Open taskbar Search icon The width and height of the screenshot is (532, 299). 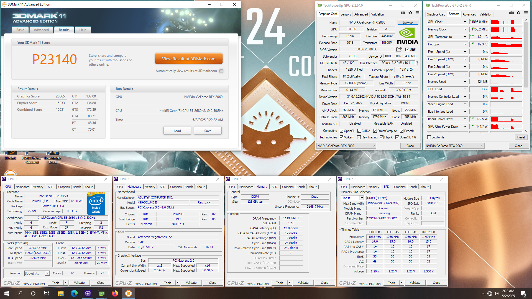pyautogui.click(x=20, y=293)
